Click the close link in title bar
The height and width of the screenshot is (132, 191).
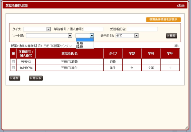180,5
